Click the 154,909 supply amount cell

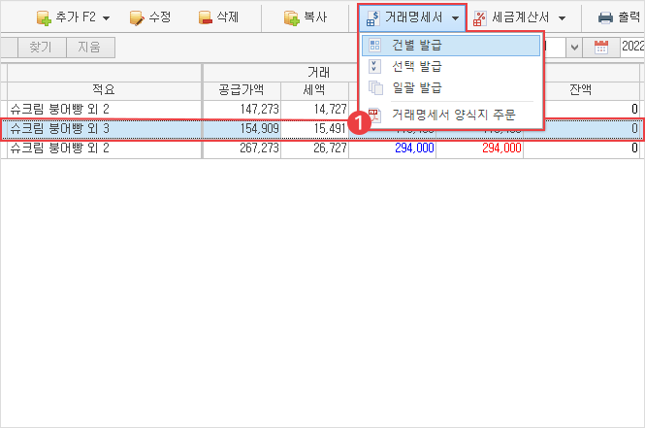tap(242, 129)
